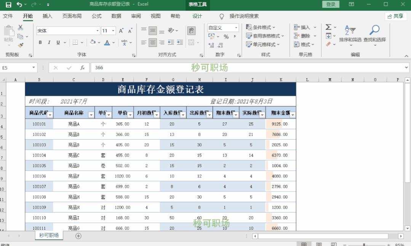
Task: Open the font name 宋体 dropdown
Action: (98, 31)
